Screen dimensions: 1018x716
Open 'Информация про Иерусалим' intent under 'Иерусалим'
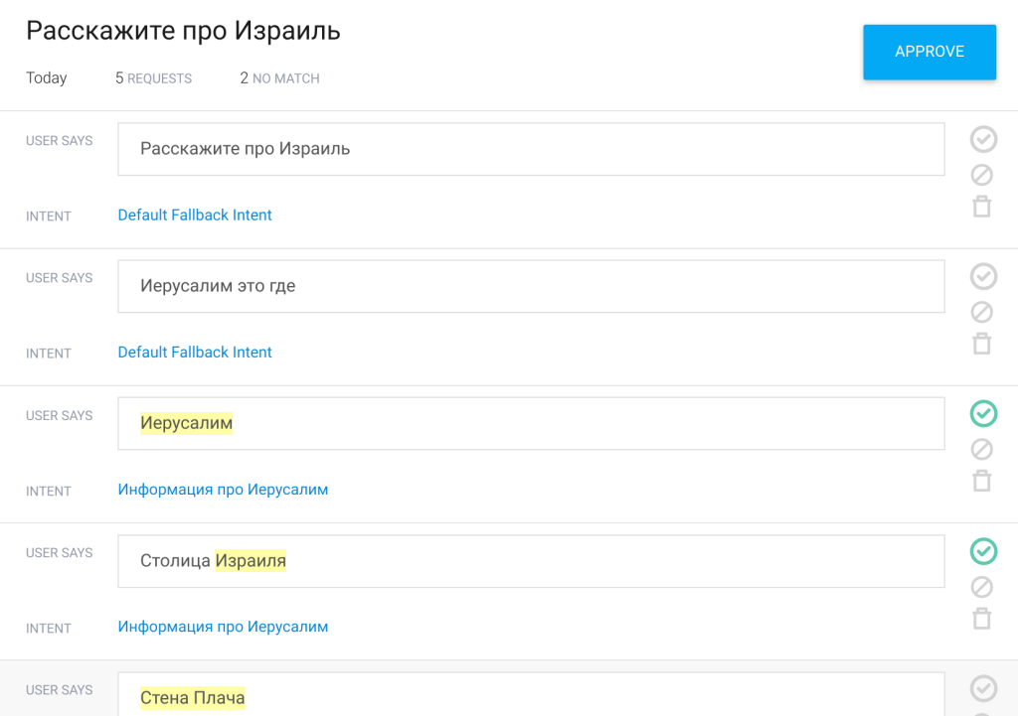[x=223, y=490]
